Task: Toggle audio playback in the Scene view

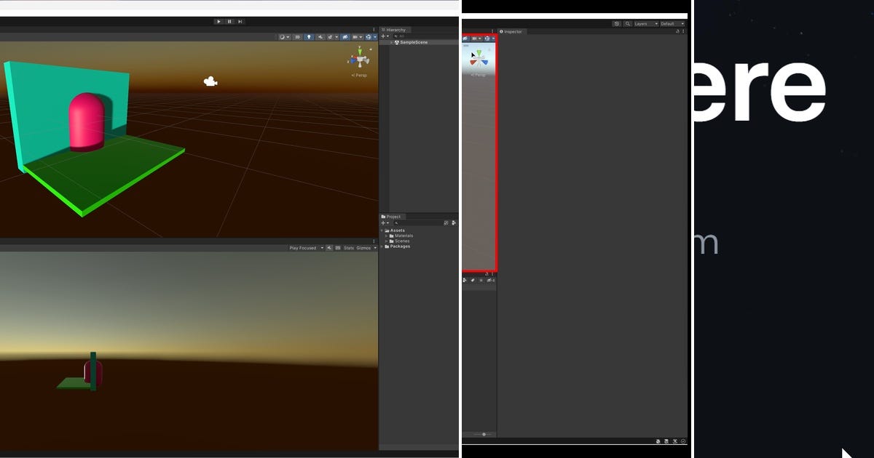Action: [320, 36]
